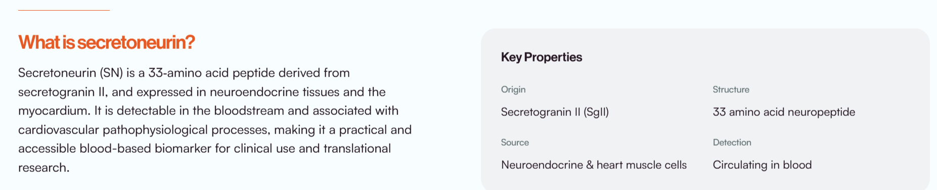Select the Structure label
Screen dimensions: 937x190
tap(731, 90)
